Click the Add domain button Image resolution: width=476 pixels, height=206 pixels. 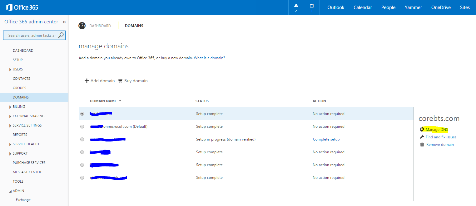click(100, 81)
